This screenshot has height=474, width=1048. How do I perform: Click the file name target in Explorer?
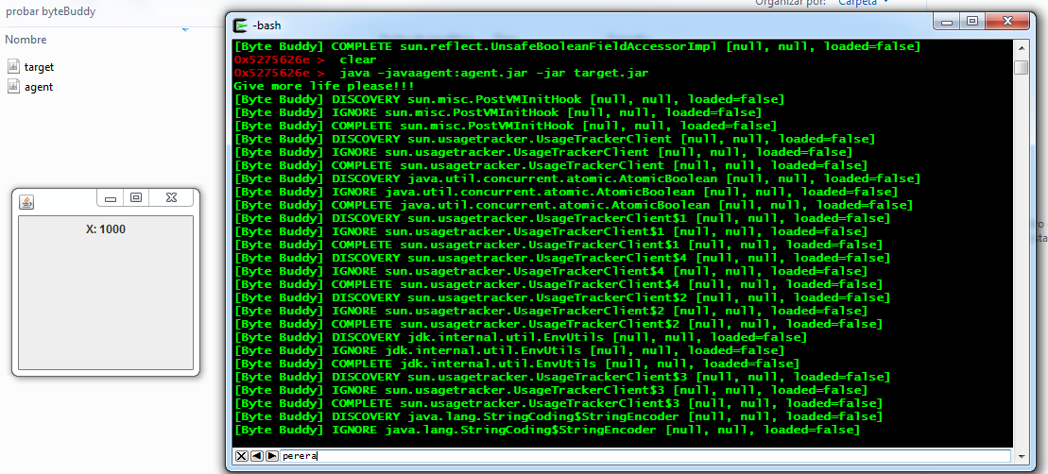(39, 67)
